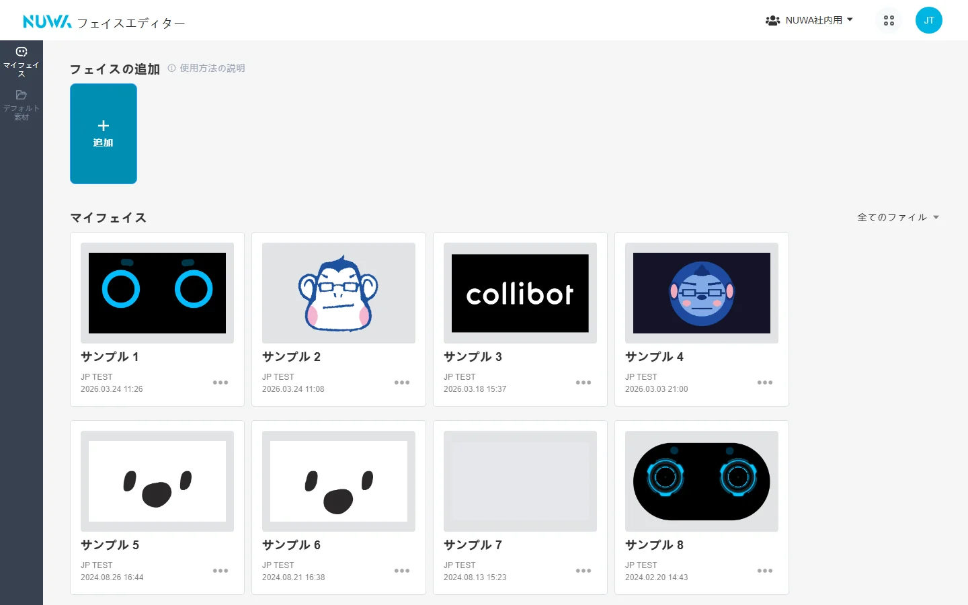Screen dimensions: 968x605
Task: Click the サンプル 5 title text
Action: click(x=110, y=545)
